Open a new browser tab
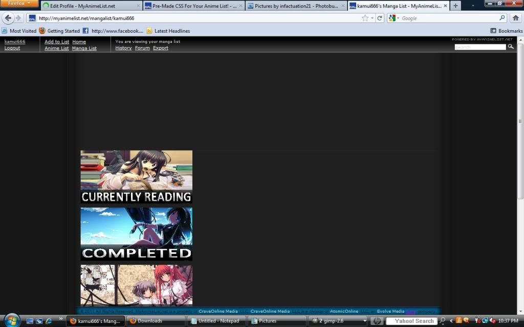The height and width of the screenshot is (327, 524). click(455, 6)
